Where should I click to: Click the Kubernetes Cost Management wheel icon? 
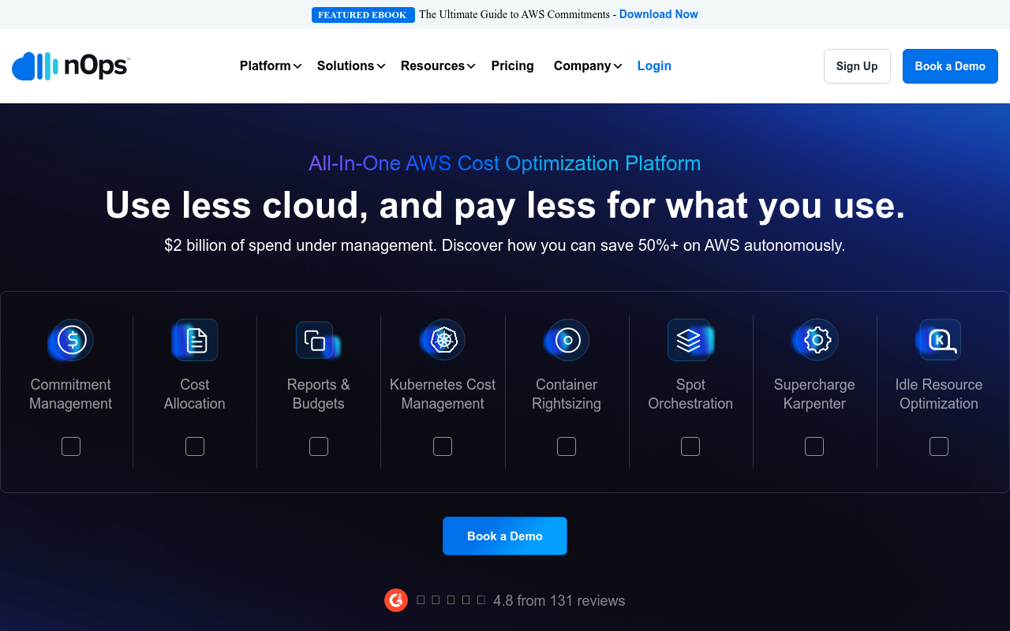coord(443,340)
